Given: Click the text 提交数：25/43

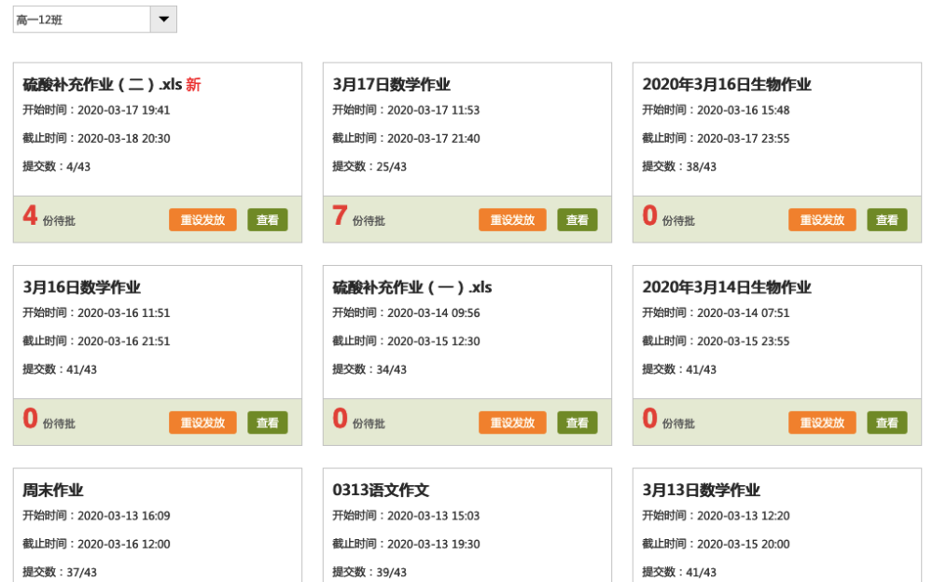Looking at the screenshot, I should coord(369,167).
